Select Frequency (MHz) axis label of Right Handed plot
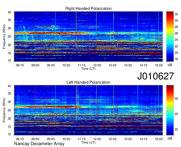 coord(4,36)
